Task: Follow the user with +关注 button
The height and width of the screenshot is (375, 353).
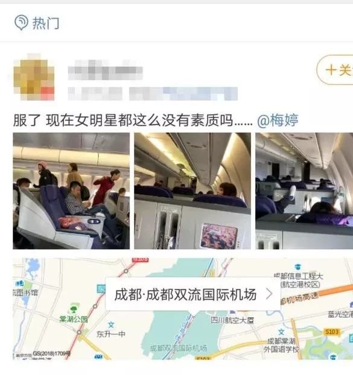Action: pos(335,70)
